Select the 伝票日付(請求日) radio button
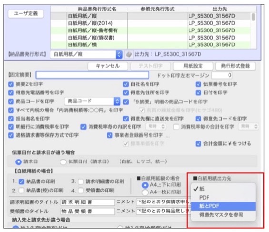This screenshot has height=232, width=269. coord(63,162)
